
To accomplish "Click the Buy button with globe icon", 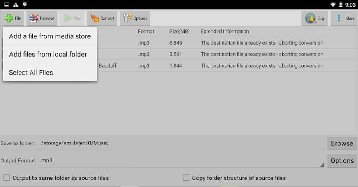I will [x=314, y=18].
